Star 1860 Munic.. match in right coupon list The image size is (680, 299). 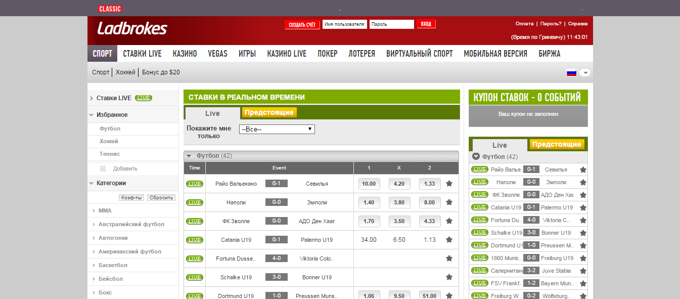click(x=583, y=258)
